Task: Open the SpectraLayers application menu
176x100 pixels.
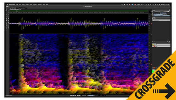Action: 12,5
